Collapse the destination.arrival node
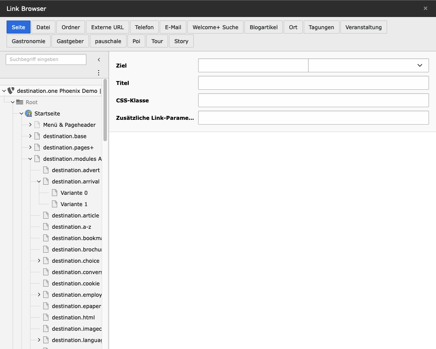This screenshot has width=436, height=349. [x=39, y=182]
